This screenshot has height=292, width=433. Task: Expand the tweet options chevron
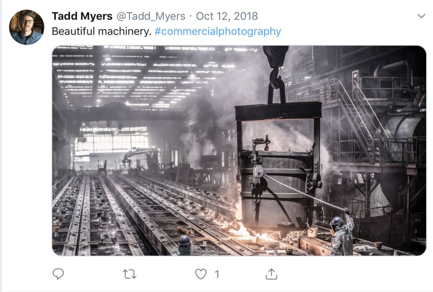click(421, 16)
